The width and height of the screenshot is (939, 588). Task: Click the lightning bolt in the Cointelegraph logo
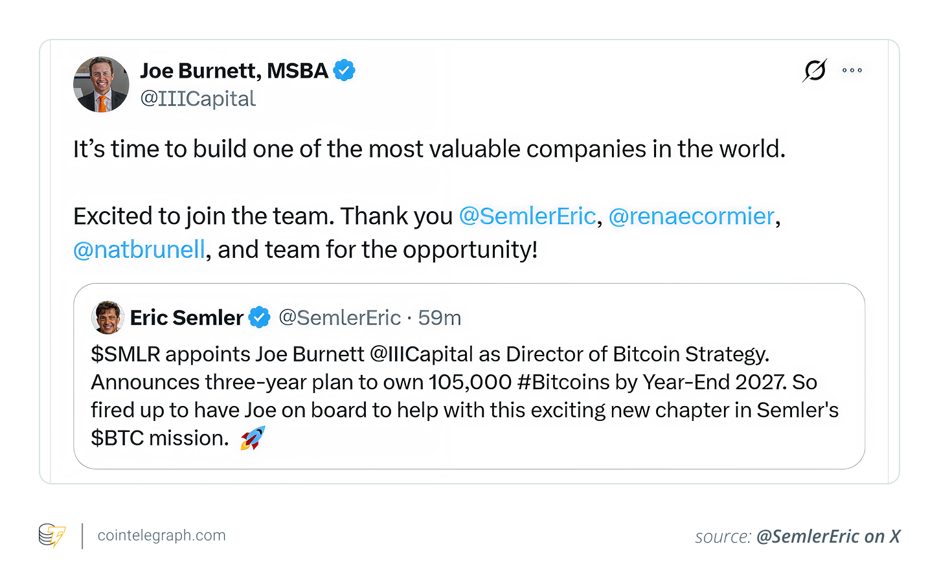pyautogui.click(x=58, y=536)
